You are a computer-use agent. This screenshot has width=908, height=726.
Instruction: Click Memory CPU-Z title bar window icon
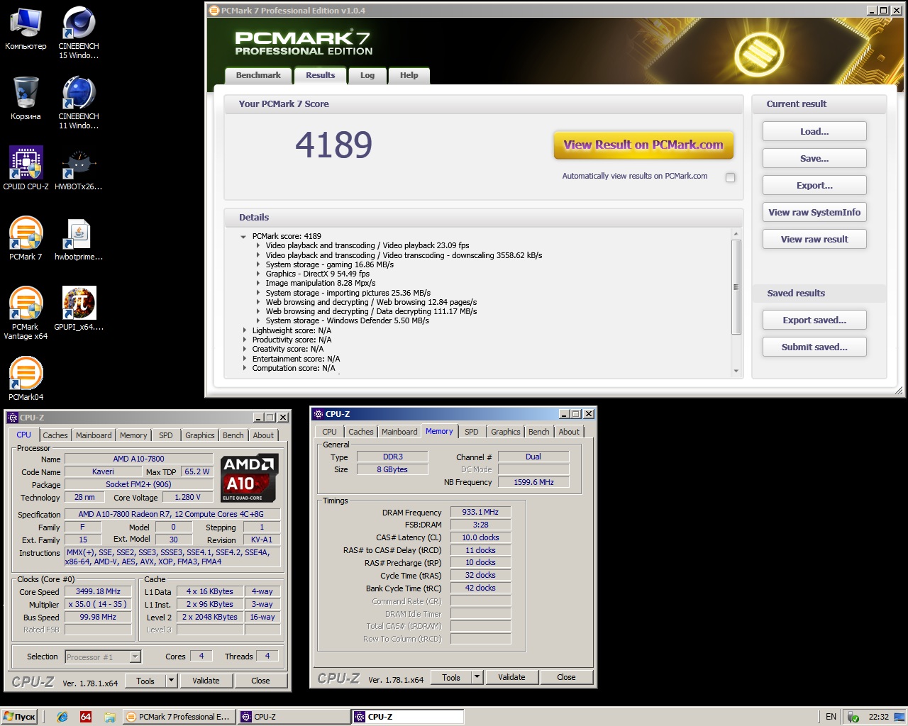pos(319,414)
